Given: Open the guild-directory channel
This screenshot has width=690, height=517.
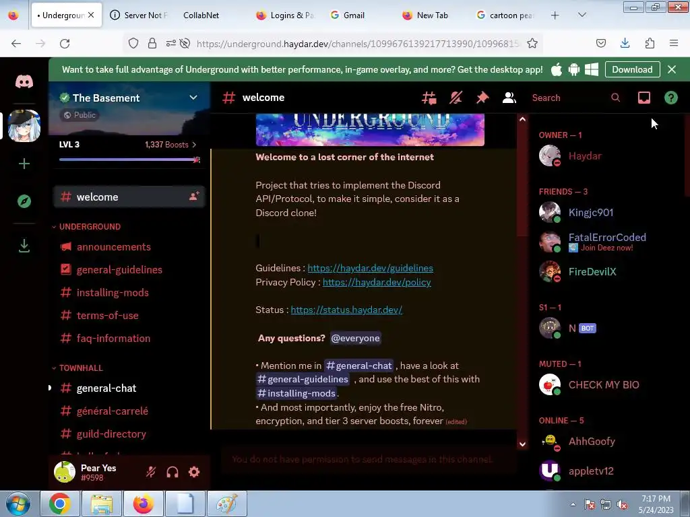Looking at the screenshot, I should (129, 434).
